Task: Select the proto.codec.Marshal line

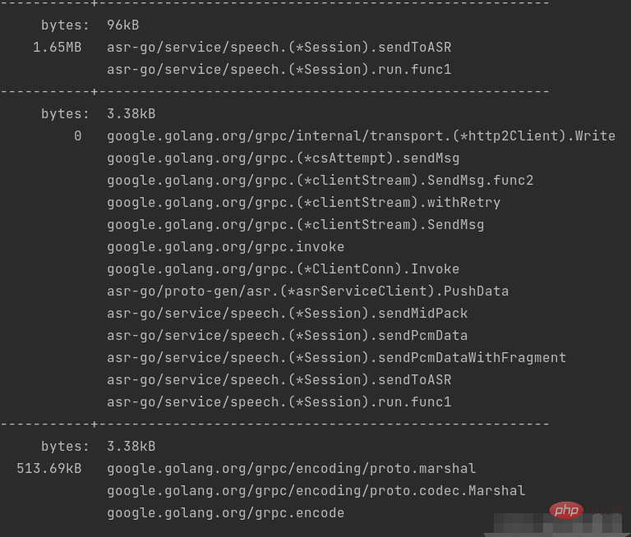Action: pyautogui.click(x=315, y=491)
